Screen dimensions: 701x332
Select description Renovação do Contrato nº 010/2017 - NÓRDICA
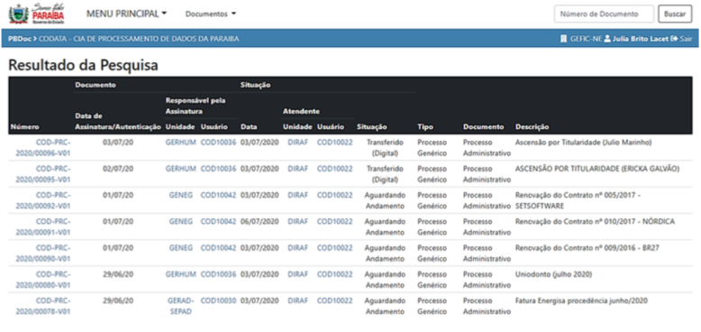(x=595, y=221)
